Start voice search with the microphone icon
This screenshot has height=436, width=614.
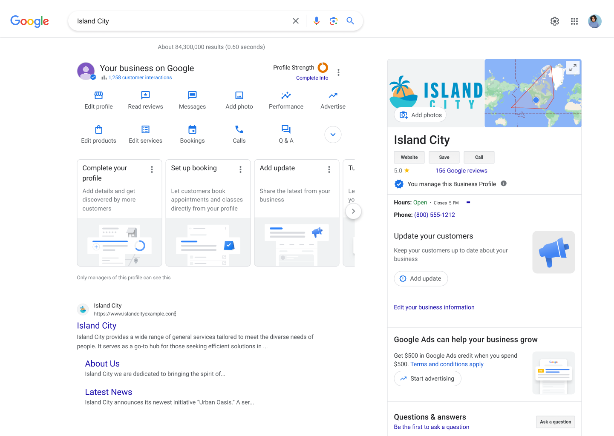[x=317, y=21]
